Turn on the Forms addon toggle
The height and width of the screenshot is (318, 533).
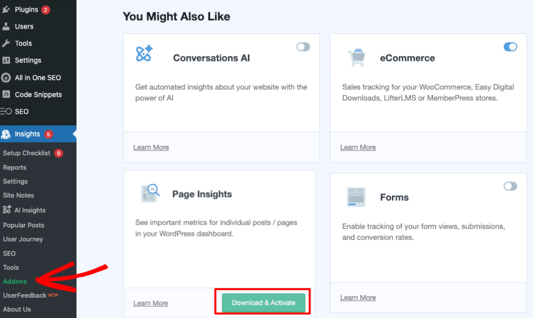pos(510,186)
